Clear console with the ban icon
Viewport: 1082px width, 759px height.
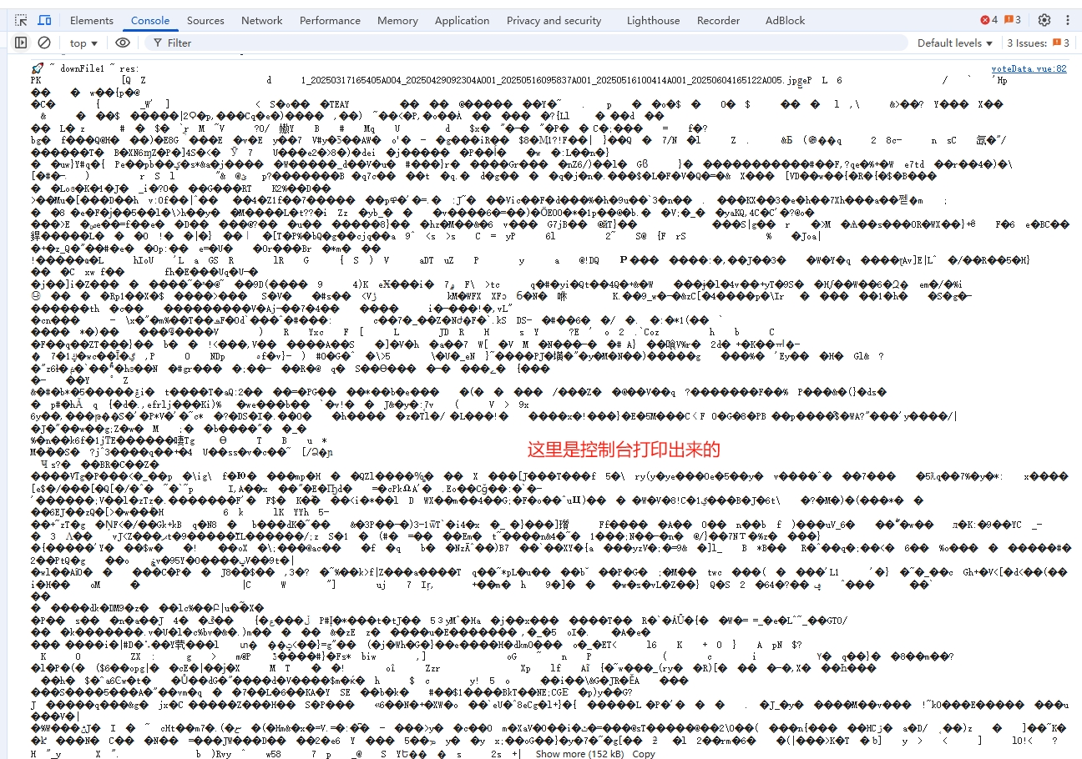(44, 43)
